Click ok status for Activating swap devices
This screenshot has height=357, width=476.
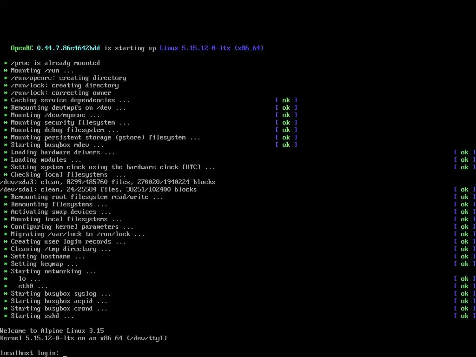[465, 212]
